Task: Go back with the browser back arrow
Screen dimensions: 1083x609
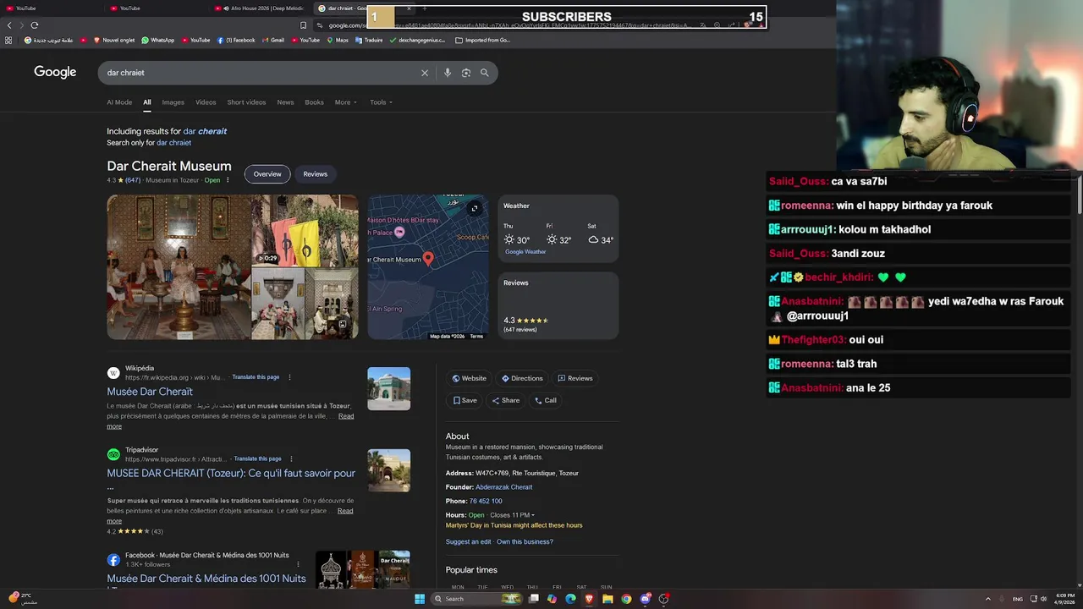Action: pyautogui.click(x=9, y=25)
